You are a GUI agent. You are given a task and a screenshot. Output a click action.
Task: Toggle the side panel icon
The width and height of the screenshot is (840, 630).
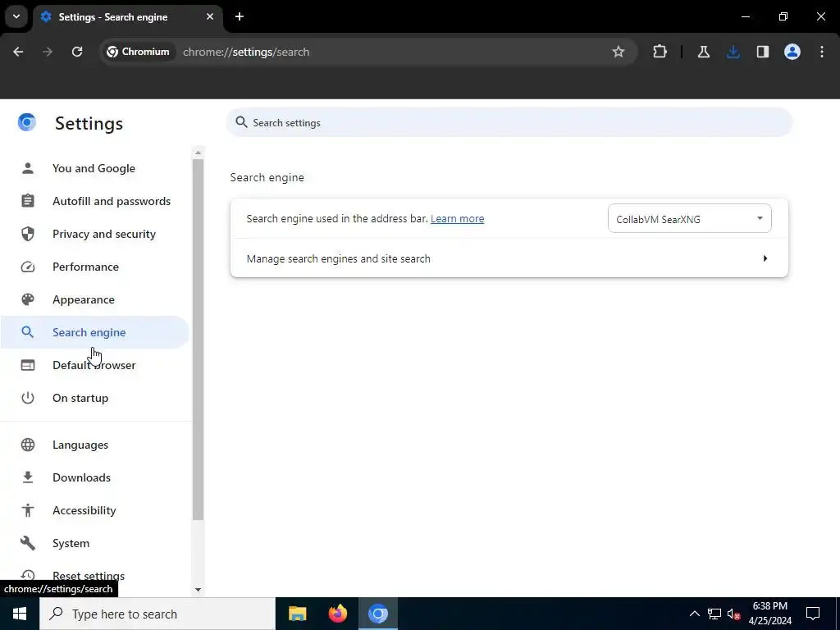click(762, 52)
